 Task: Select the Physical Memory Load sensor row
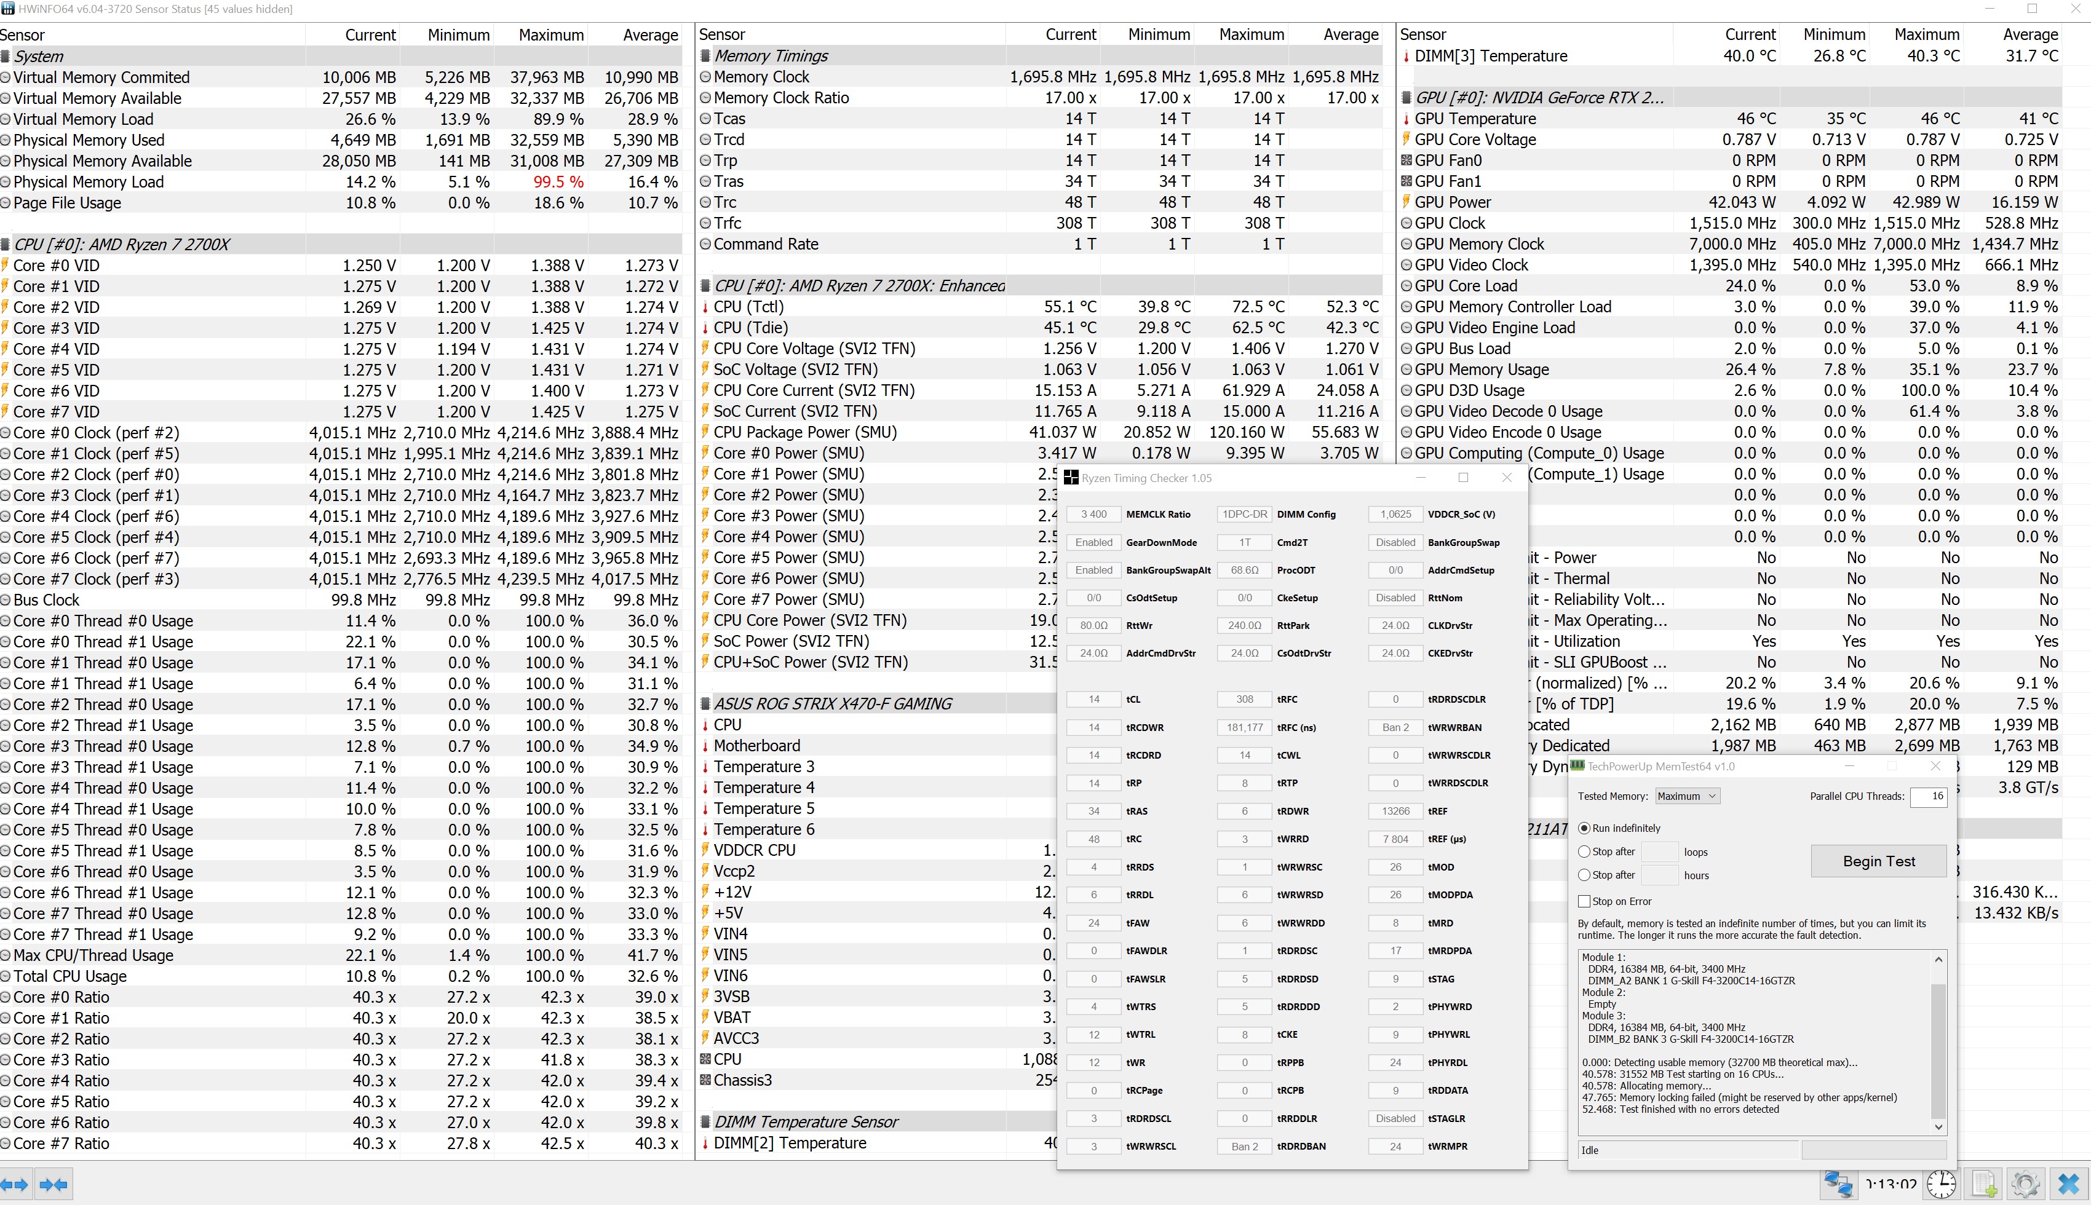click(x=340, y=182)
